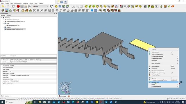Open the Undo history dropdown arrow
Viewport: 186px width, 104px height.
click(5, 6)
